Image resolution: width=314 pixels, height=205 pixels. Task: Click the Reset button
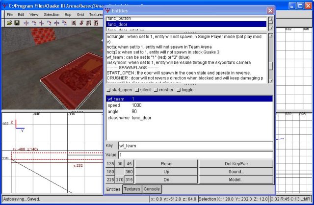[x=167, y=164]
